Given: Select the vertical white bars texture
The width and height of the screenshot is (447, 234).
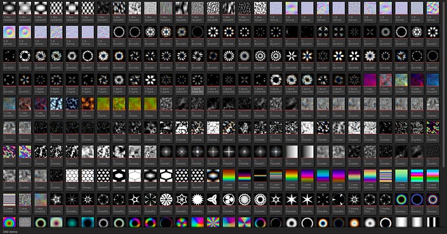Looking at the screenshot, I should [433, 222].
